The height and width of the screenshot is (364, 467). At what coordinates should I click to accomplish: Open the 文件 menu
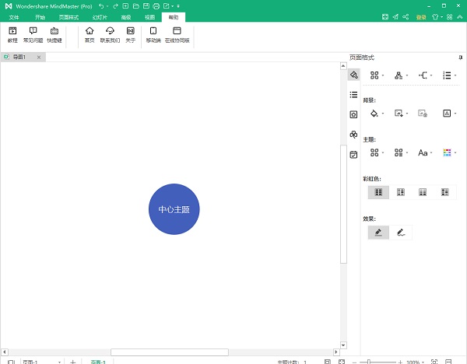point(13,16)
